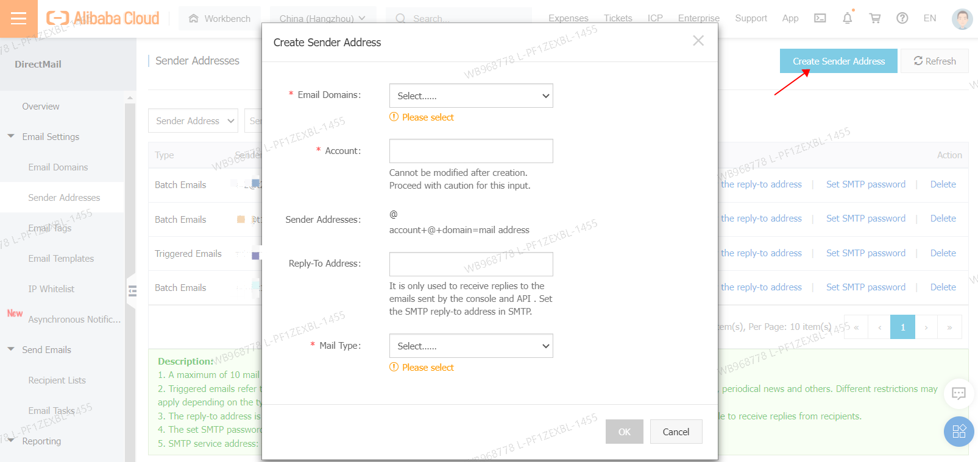Click Set SMTP password for Triggered Emails row

865,253
